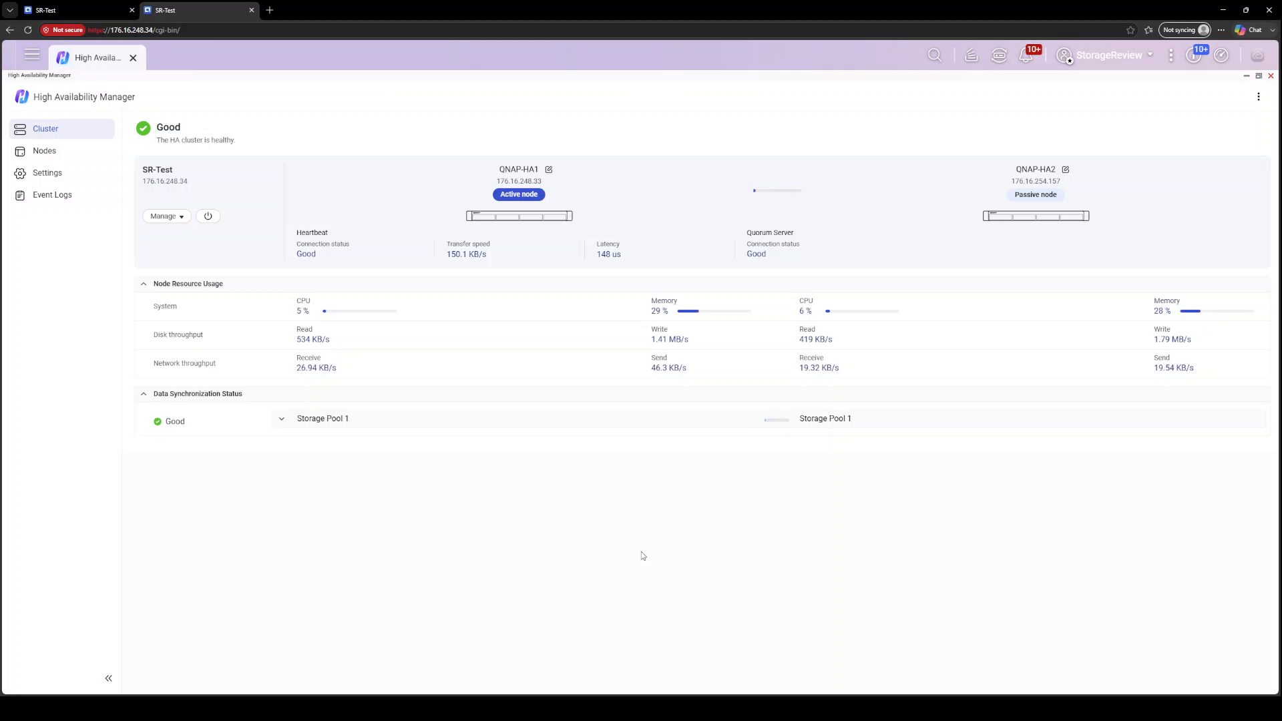Viewport: 1282px width, 721px height.
Task: Select Cluster in the sidebar
Action: [62, 129]
